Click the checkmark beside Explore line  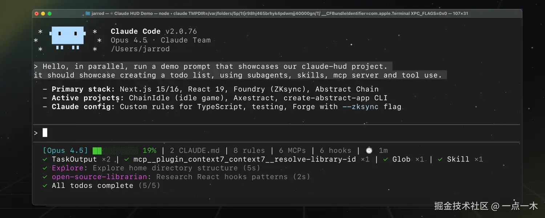45,168
